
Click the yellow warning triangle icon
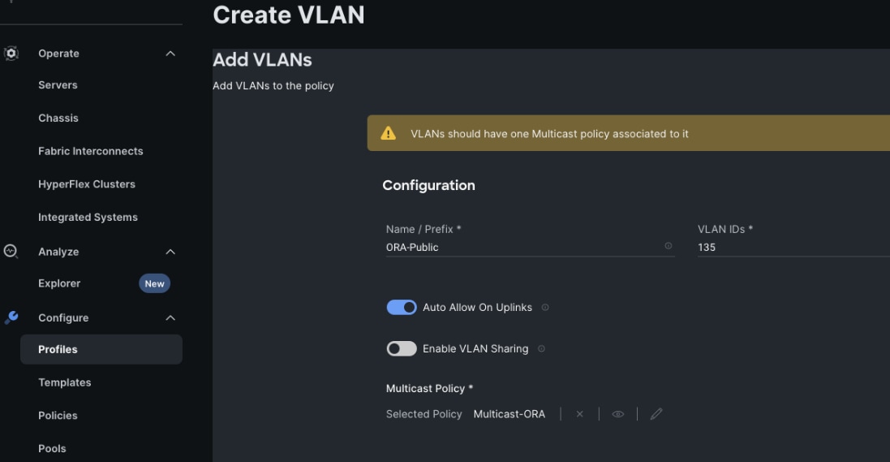(x=389, y=133)
